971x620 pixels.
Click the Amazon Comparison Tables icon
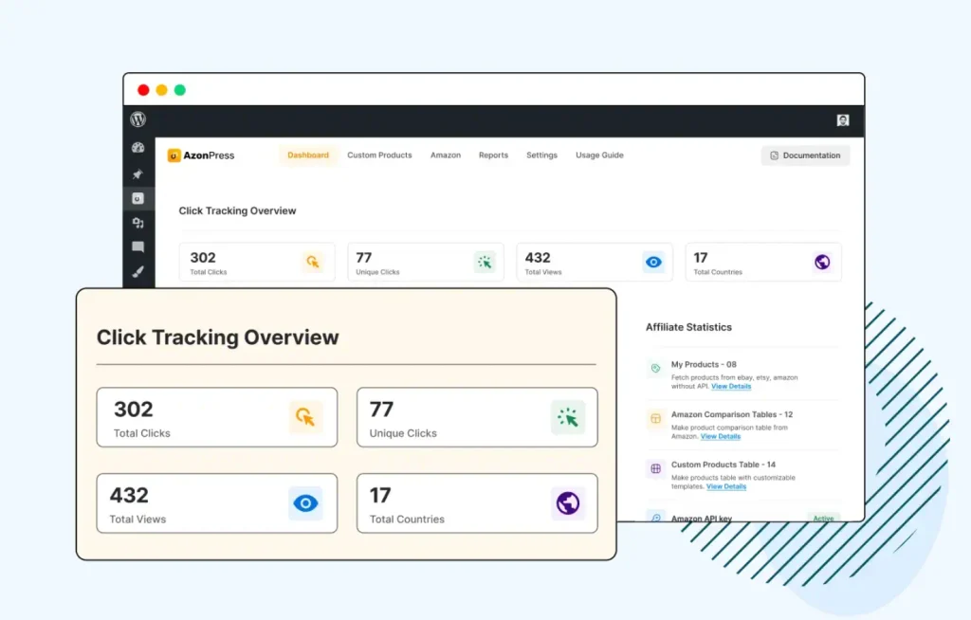[x=656, y=419]
